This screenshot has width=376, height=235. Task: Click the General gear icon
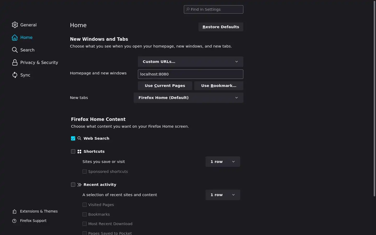coord(15,25)
